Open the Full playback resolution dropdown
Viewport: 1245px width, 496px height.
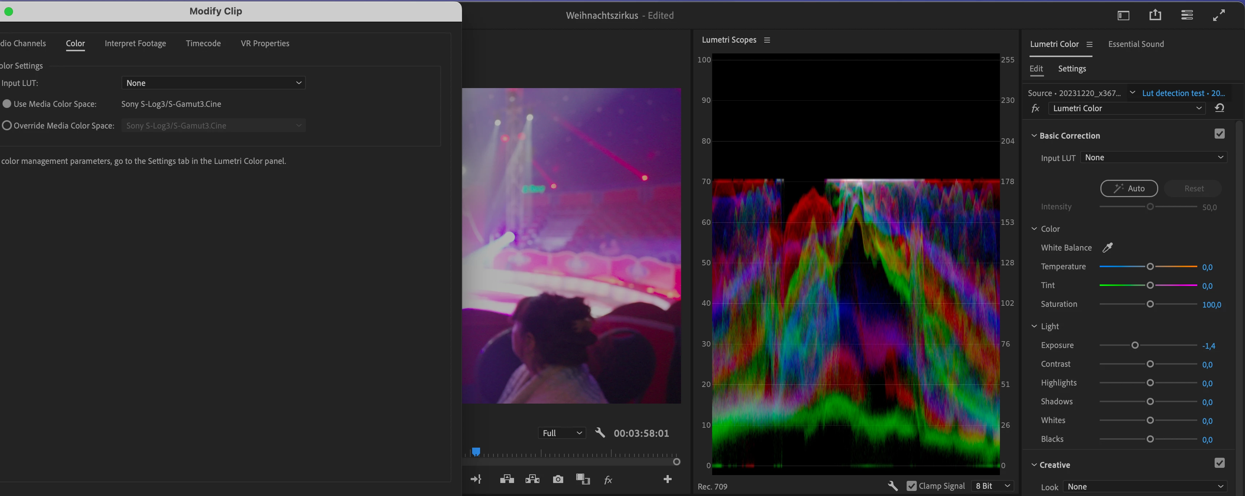[x=562, y=433]
